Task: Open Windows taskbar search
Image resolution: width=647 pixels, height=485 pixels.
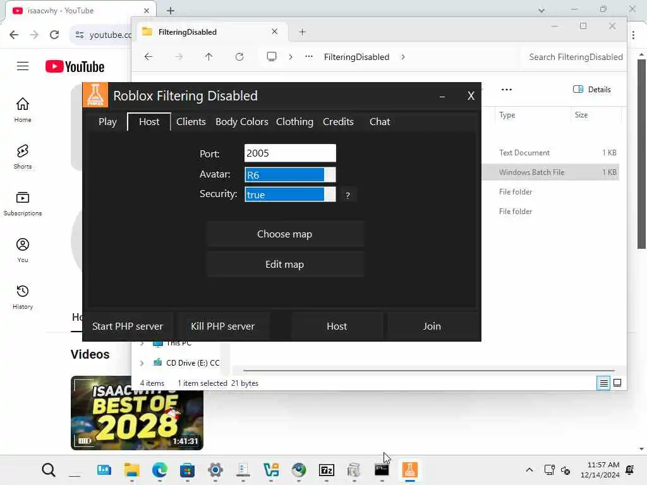Action: click(48, 470)
